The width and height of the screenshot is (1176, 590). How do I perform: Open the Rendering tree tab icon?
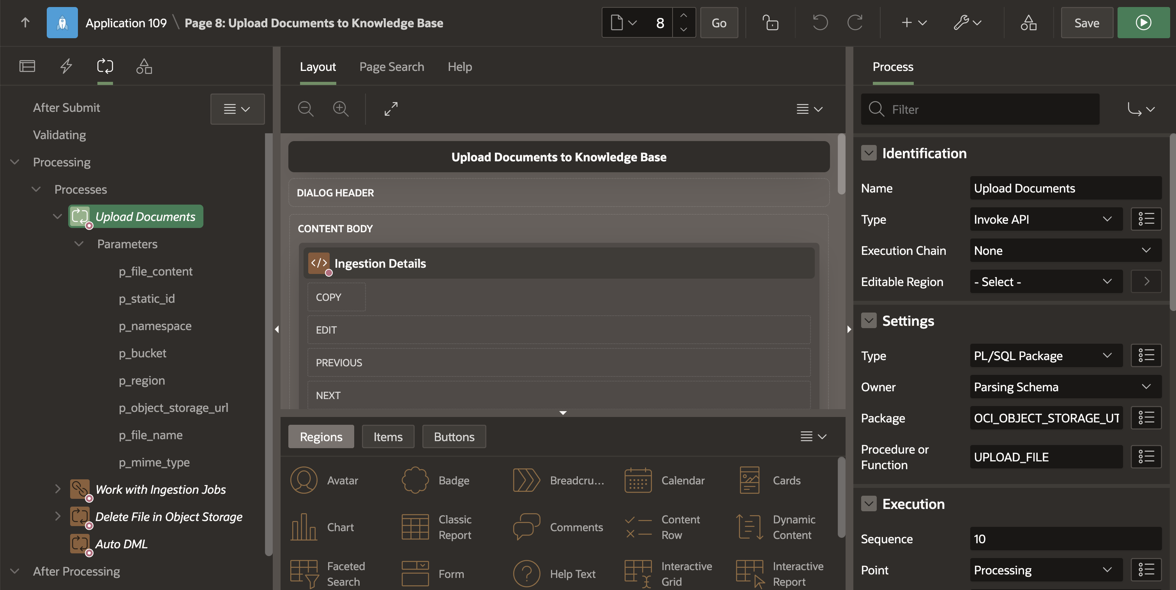click(x=27, y=67)
